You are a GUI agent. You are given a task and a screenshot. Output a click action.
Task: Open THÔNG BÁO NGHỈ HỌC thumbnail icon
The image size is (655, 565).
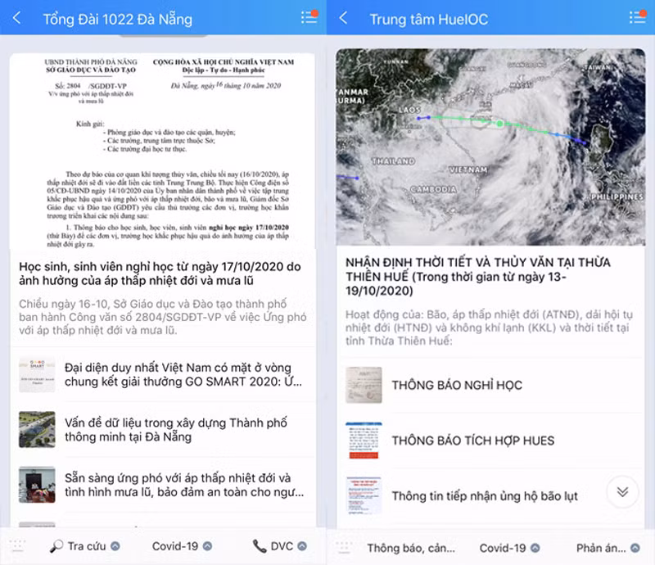[x=364, y=385]
